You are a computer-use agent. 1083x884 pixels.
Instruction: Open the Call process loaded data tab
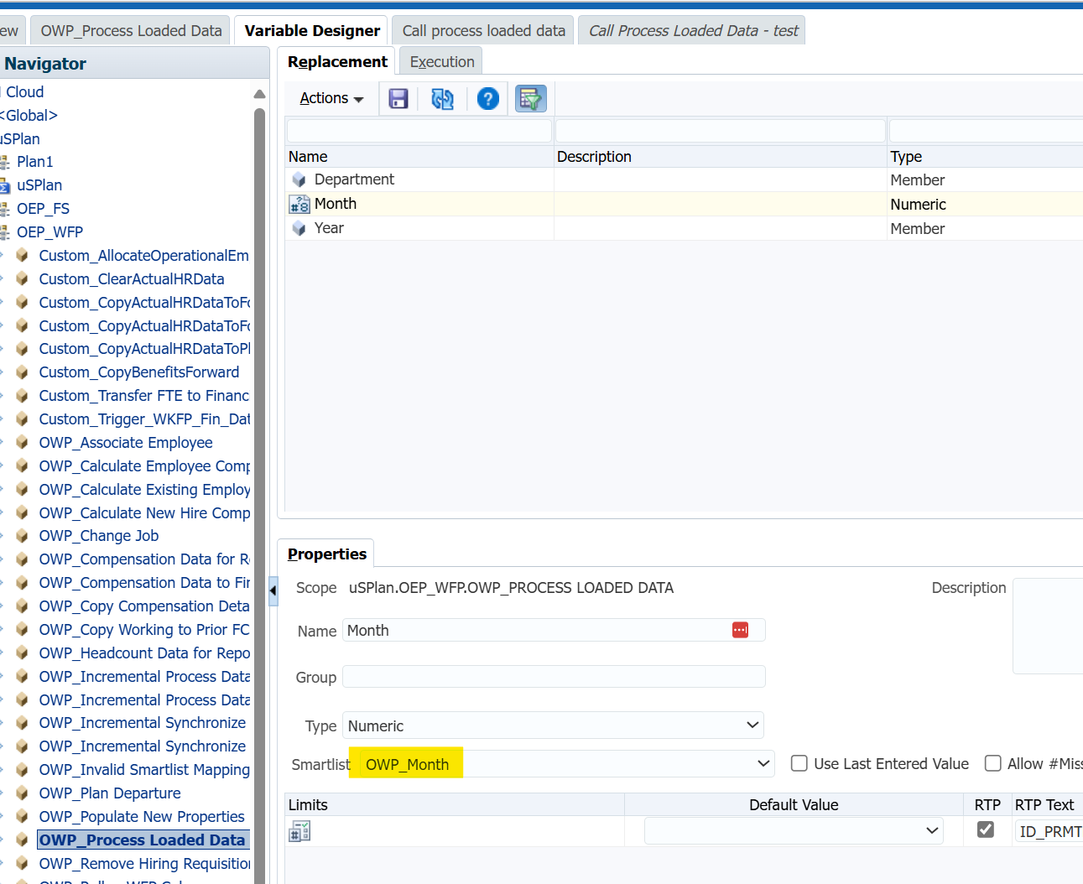[x=482, y=29]
